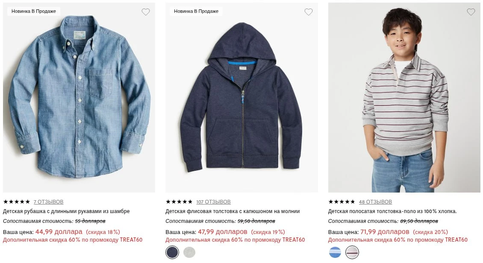Choose the gray hoodie color swatch
The image size is (483, 263).
[x=189, y=253]
